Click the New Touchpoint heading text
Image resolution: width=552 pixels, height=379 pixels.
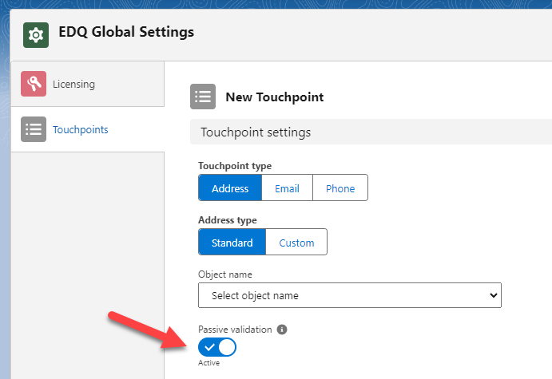coord(274,97)
